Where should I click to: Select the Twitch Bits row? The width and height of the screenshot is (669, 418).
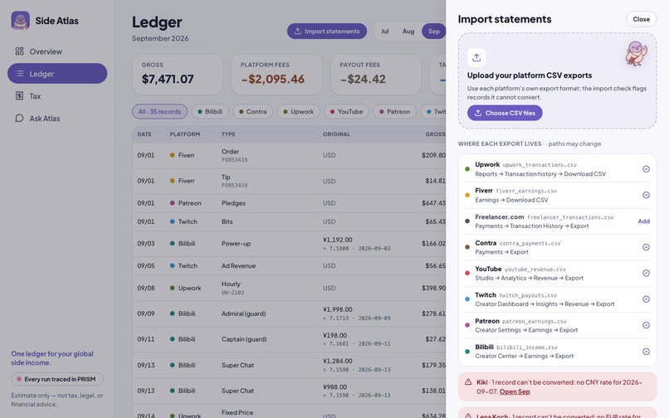289,221
